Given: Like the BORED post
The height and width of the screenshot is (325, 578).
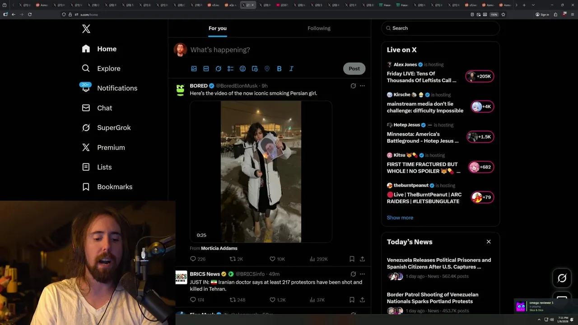Looking at the screenshot, I should click(277, 259).
